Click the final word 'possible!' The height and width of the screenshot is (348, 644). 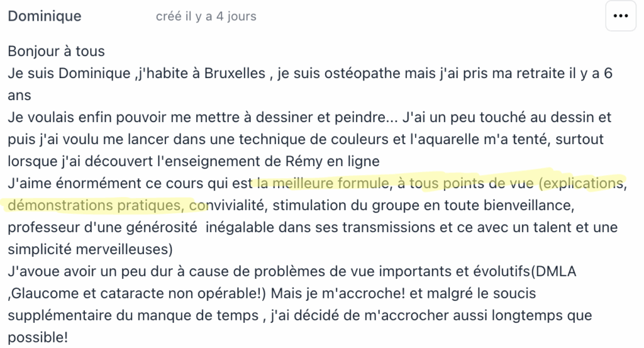(38, 337)
